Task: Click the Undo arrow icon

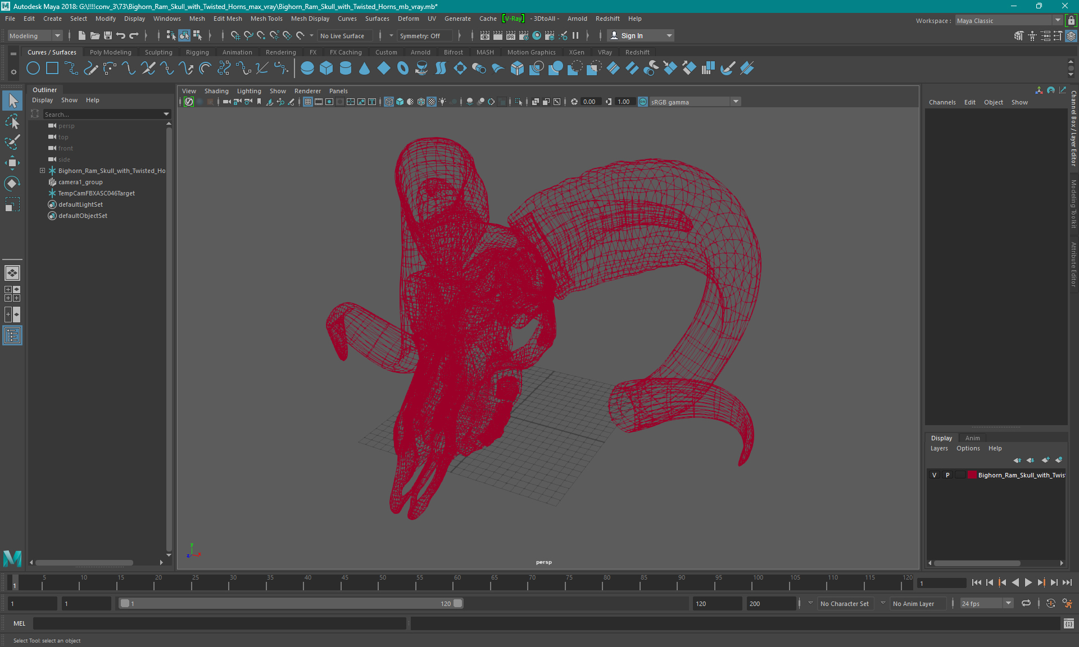Action: [121, 35]
